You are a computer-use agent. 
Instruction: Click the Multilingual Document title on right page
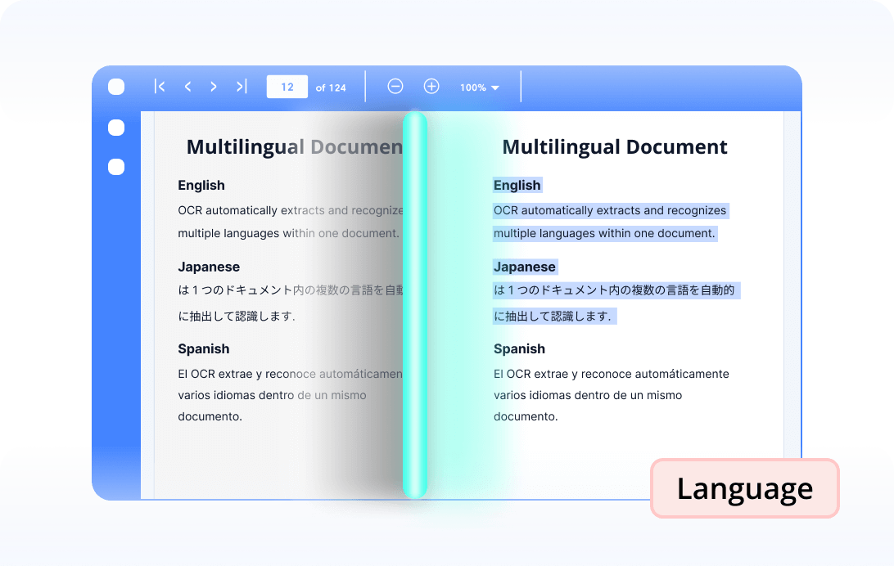pyautogui.click(x=615, y=146)
